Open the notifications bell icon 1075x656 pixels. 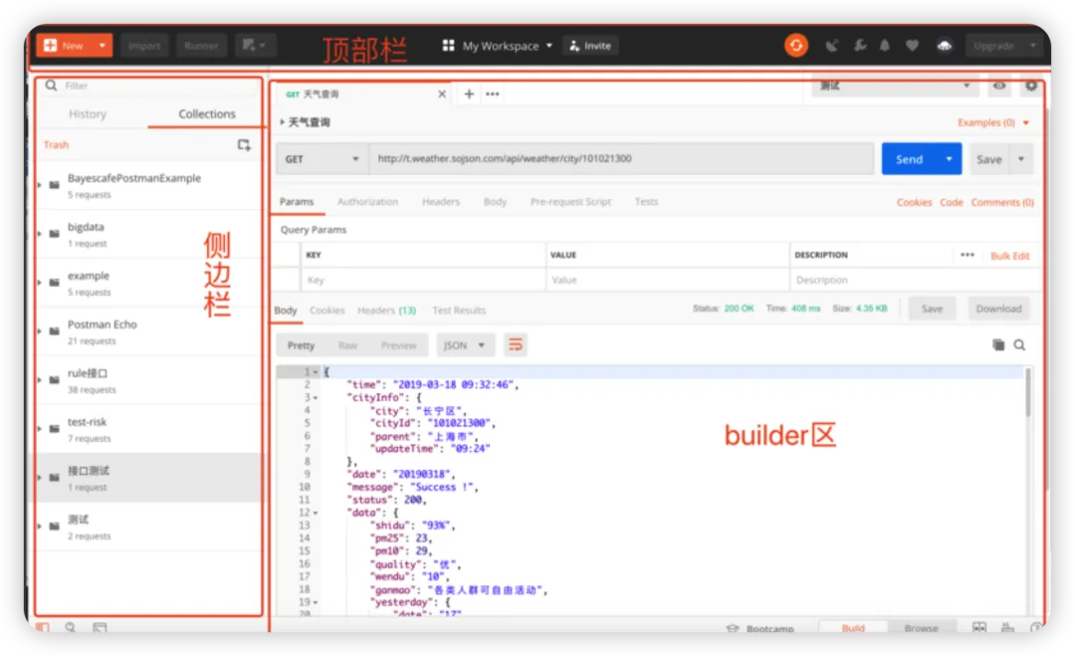(885, 46)
